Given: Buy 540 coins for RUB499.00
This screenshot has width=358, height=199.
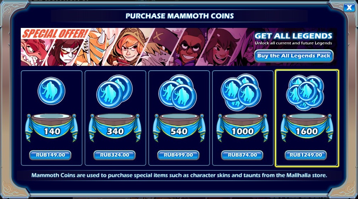Looking at the screenshot, I should [178, 155].
